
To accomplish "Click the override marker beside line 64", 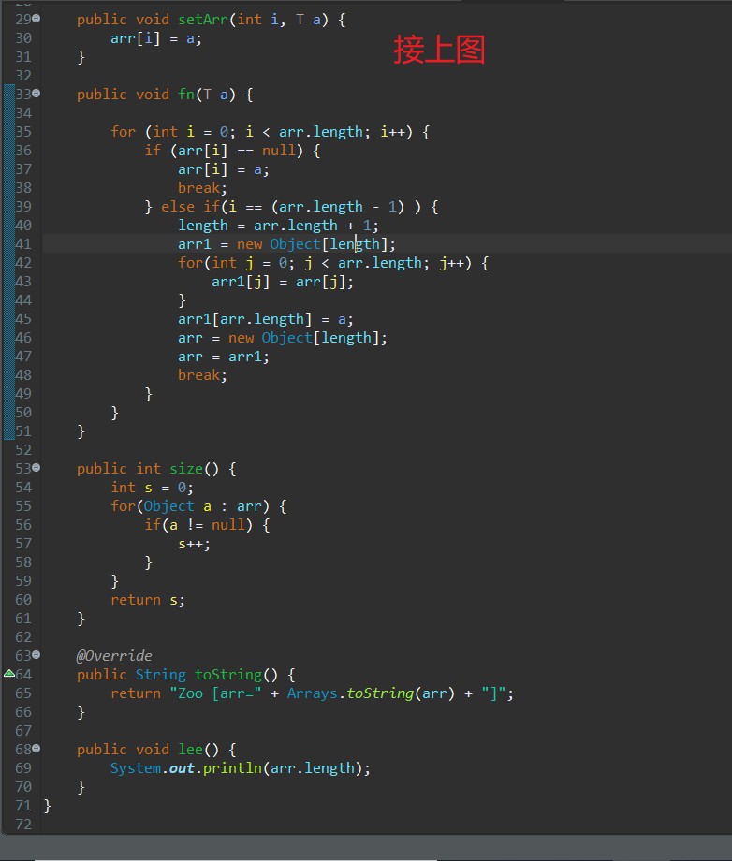I will [8, 674].
